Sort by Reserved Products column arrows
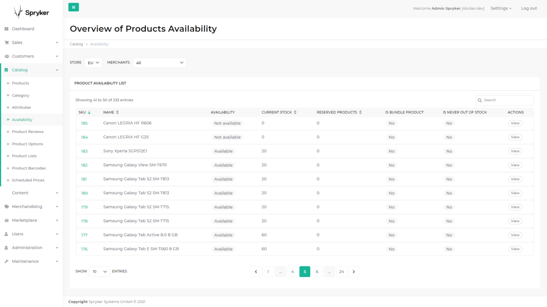The height and width of the screenshot is (307, 547). (360, 112)
